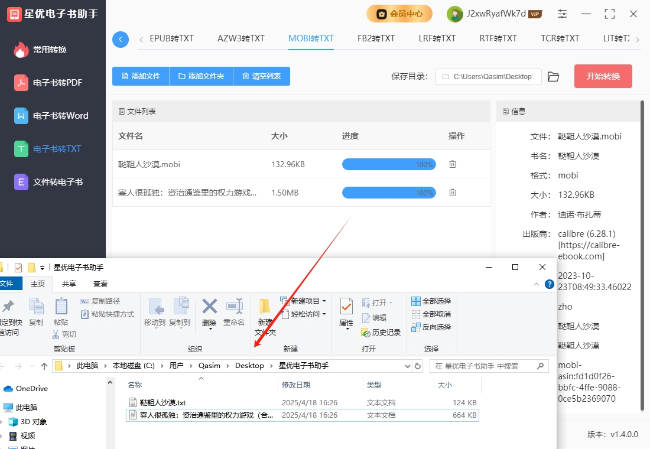
Task: Expand the 轻松访问 dropdown
Action: [x=324, y=314]
